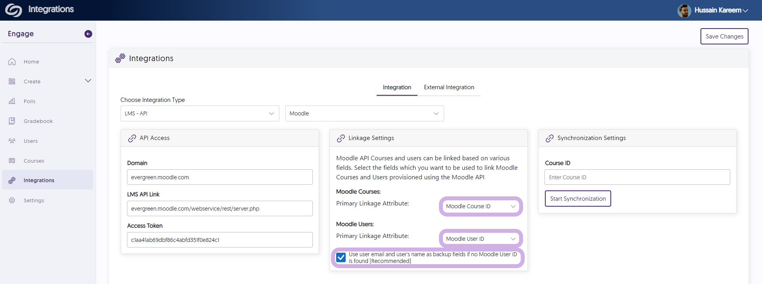Click the Polls bar chart icon
The width and height of the screenshot is (762, 284).
tap(12, 101)
